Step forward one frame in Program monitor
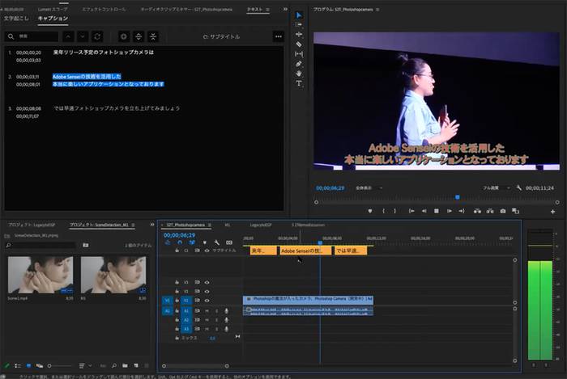The image size is (567, 379). point(449,211)
